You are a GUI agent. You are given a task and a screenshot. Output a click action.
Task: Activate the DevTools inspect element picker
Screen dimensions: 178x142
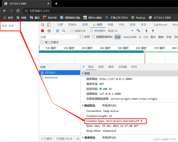click(43, 25)
